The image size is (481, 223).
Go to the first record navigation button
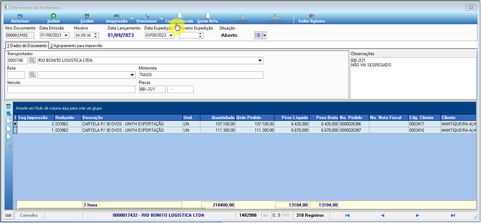click(347, 215)
